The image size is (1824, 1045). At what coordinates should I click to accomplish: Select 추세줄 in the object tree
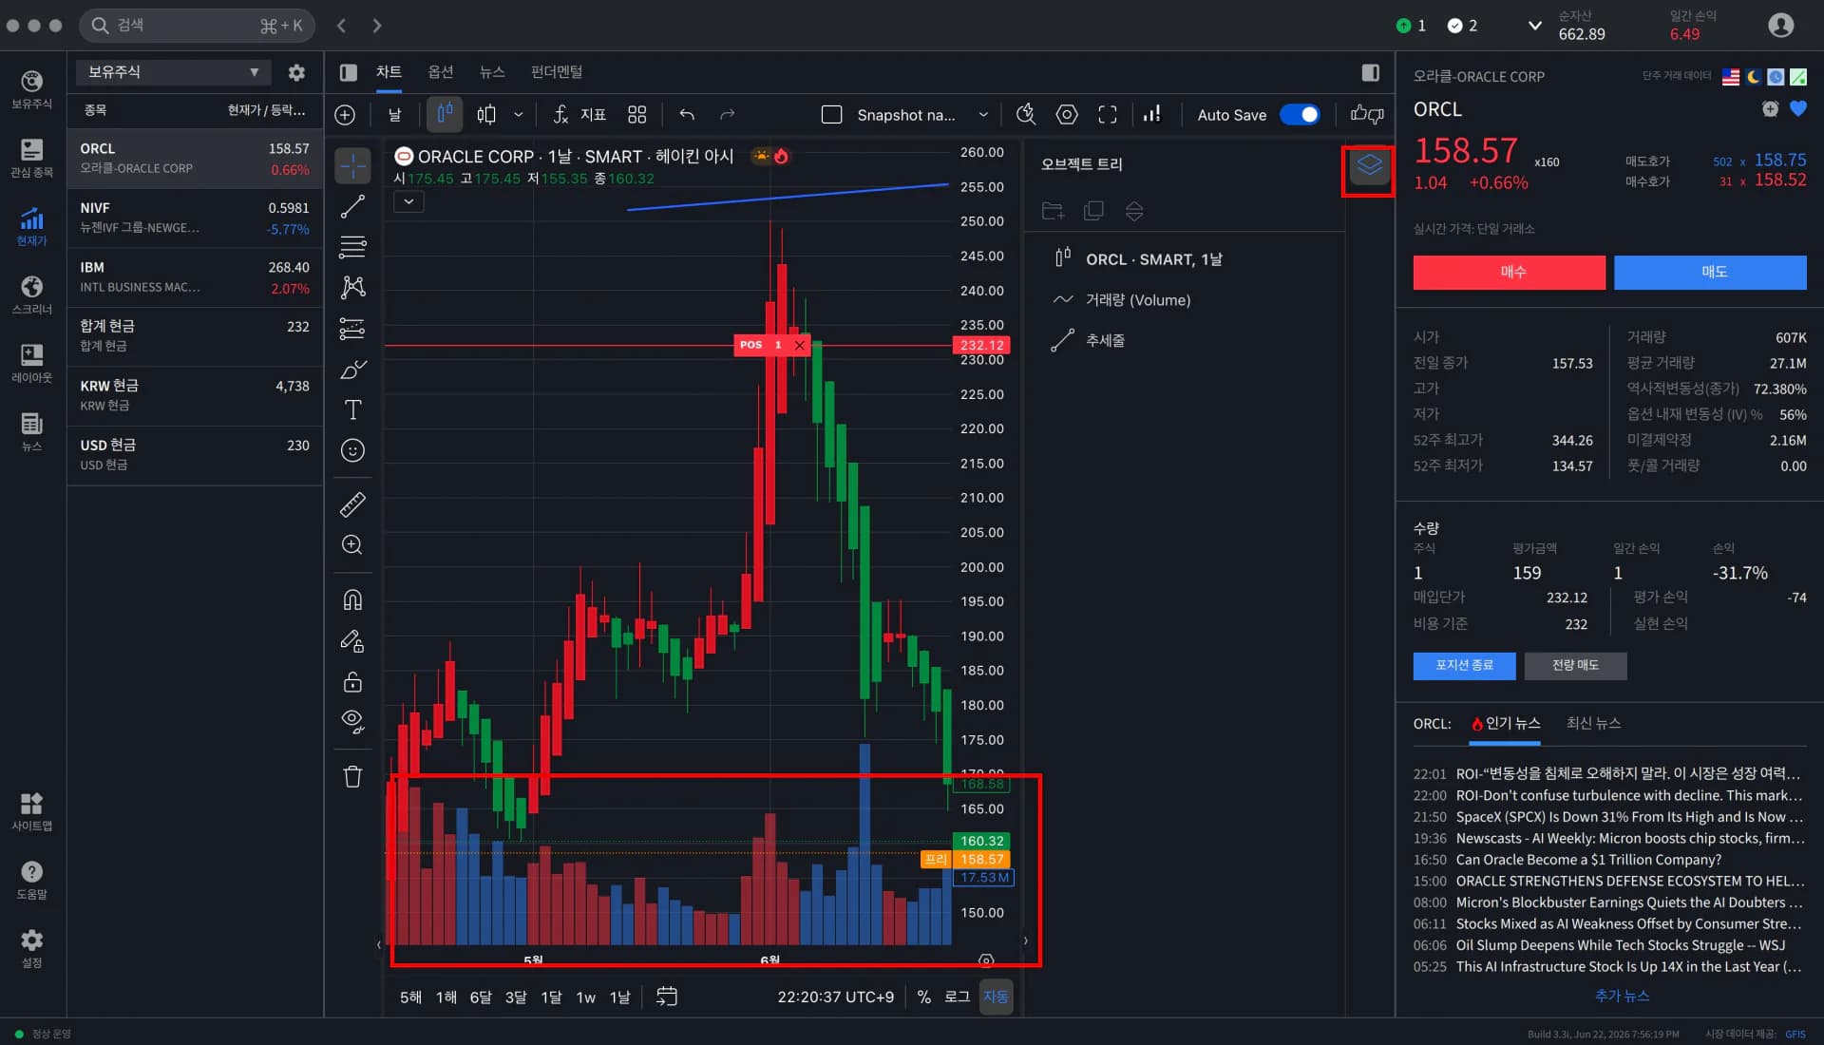pos(1105,340)
